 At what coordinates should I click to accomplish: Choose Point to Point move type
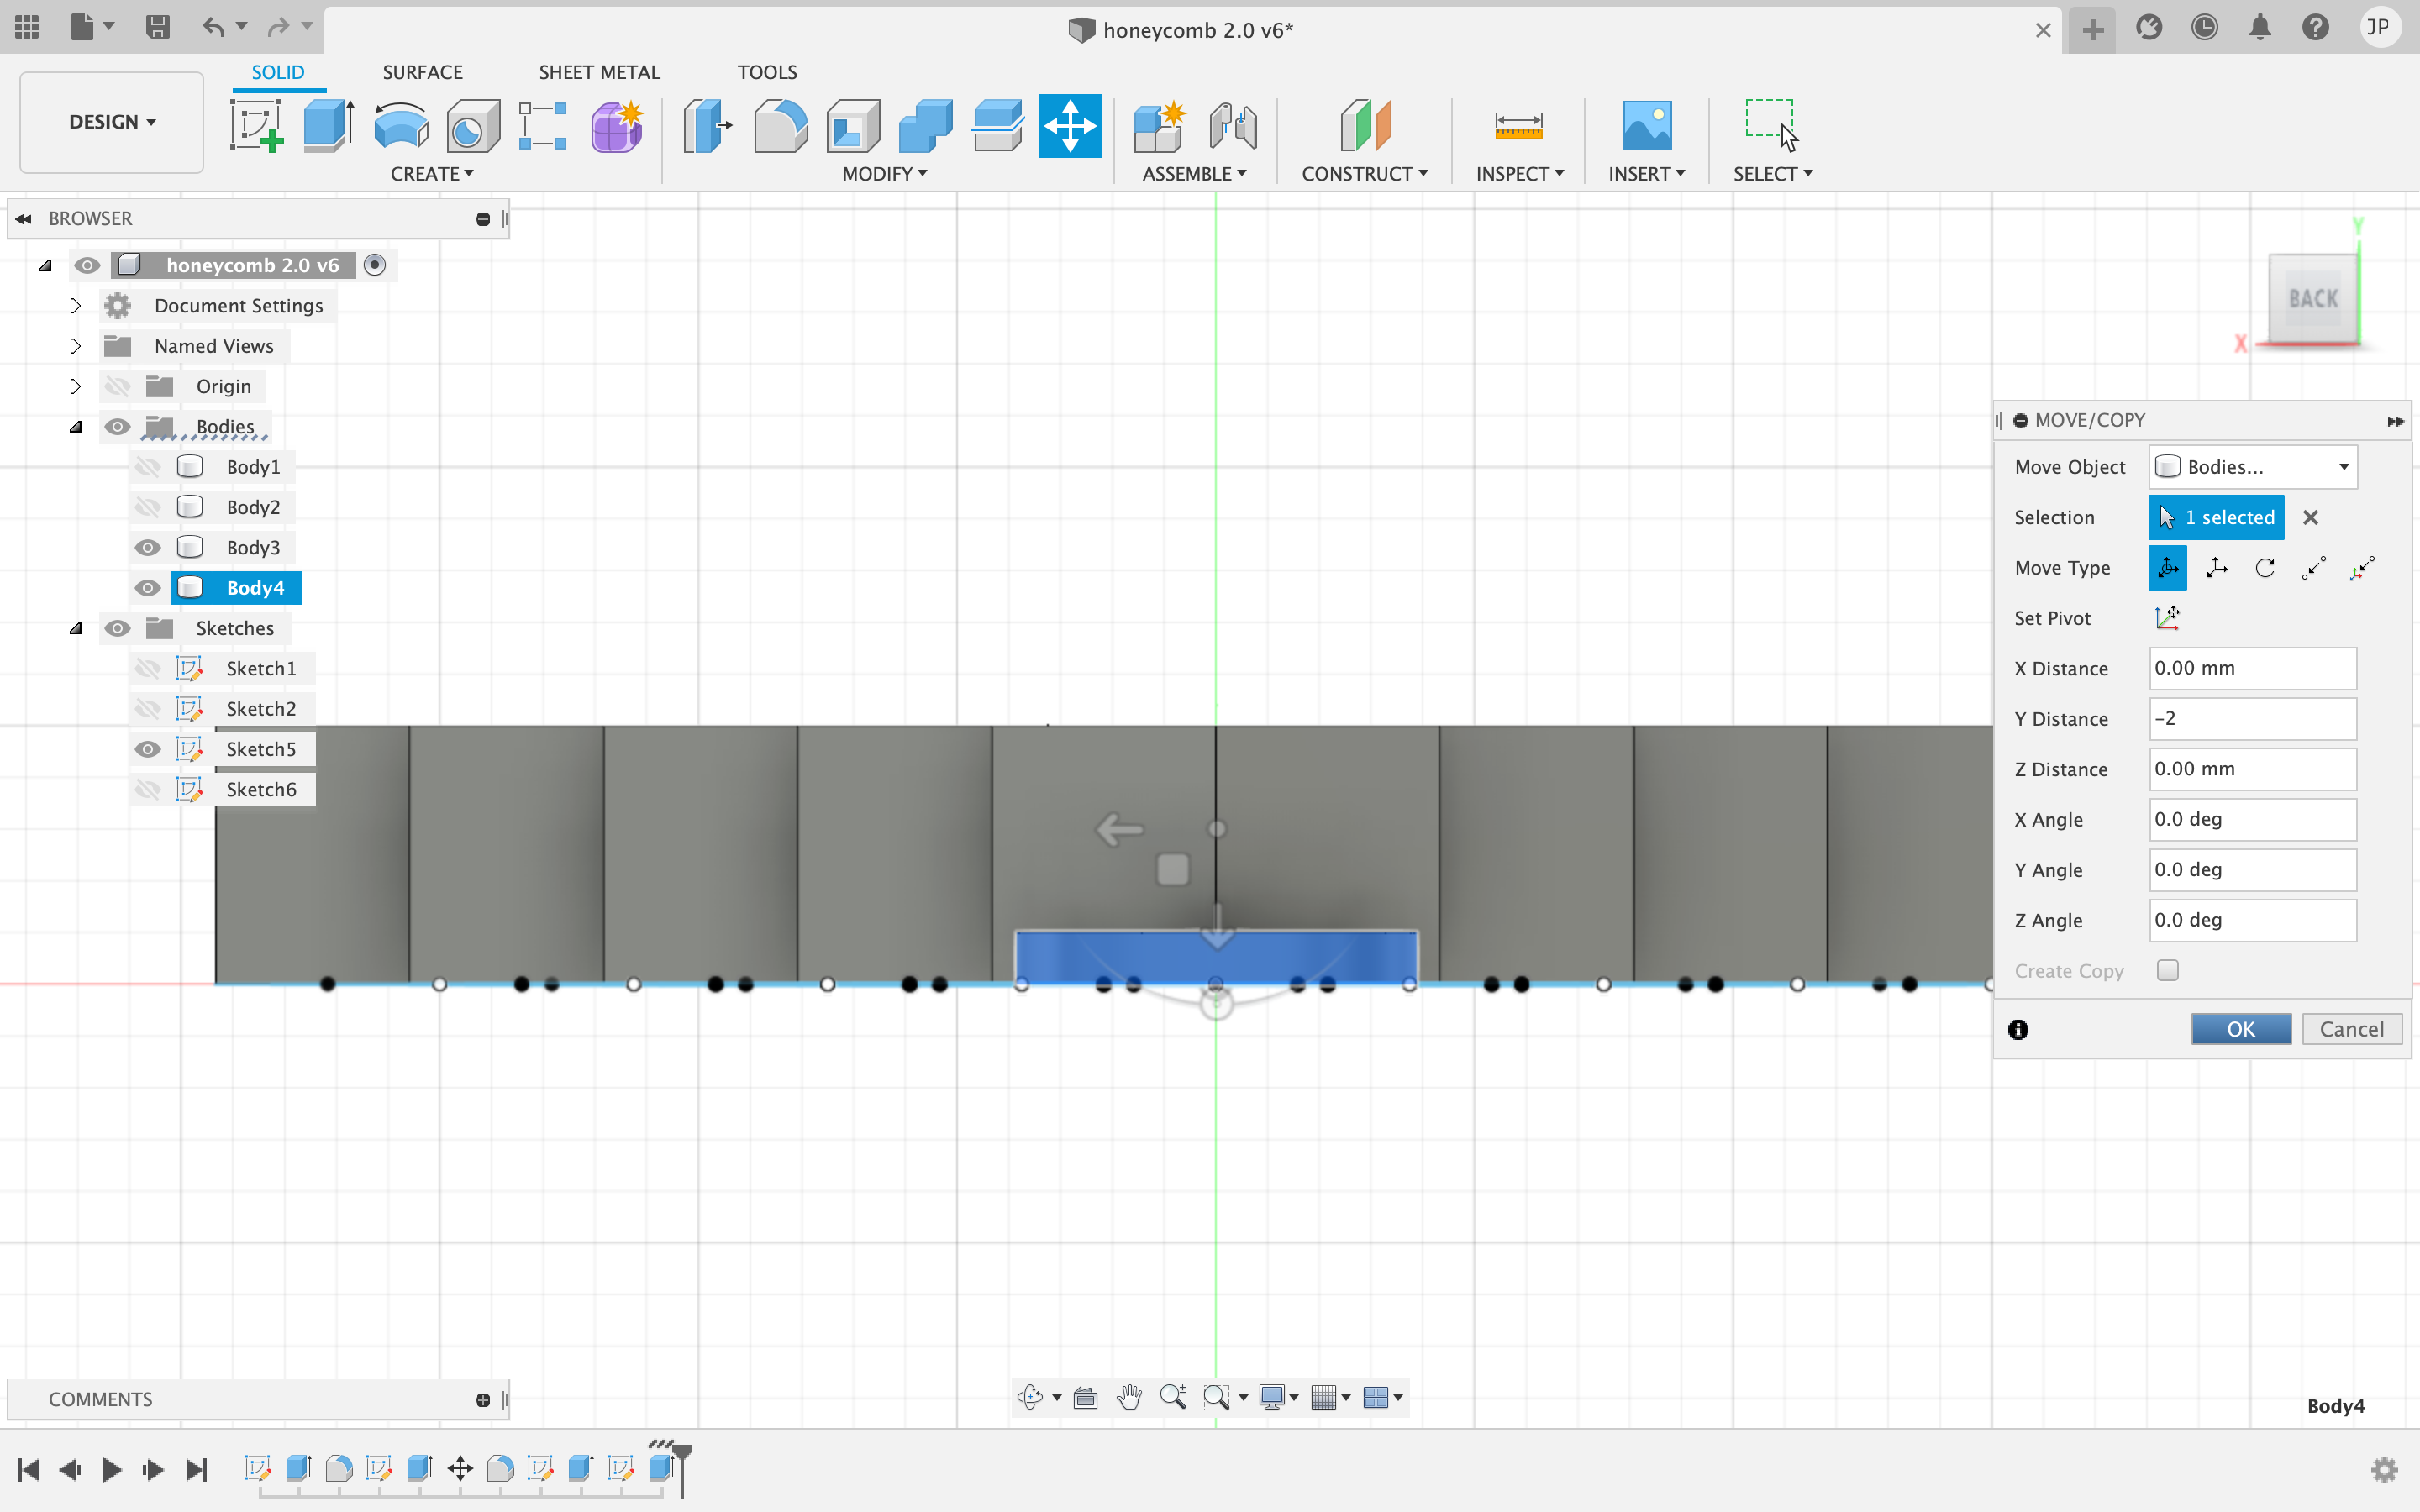pos(2314,568)
